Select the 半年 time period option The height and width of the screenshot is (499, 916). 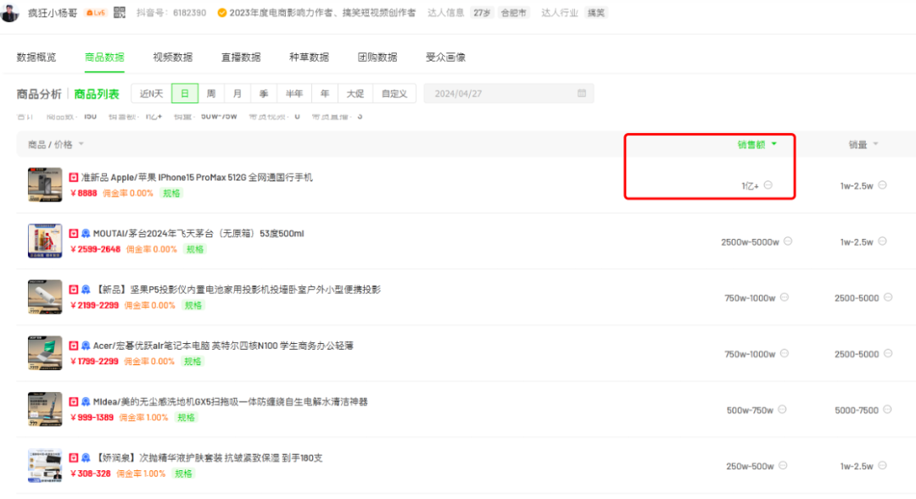point(293,93)
